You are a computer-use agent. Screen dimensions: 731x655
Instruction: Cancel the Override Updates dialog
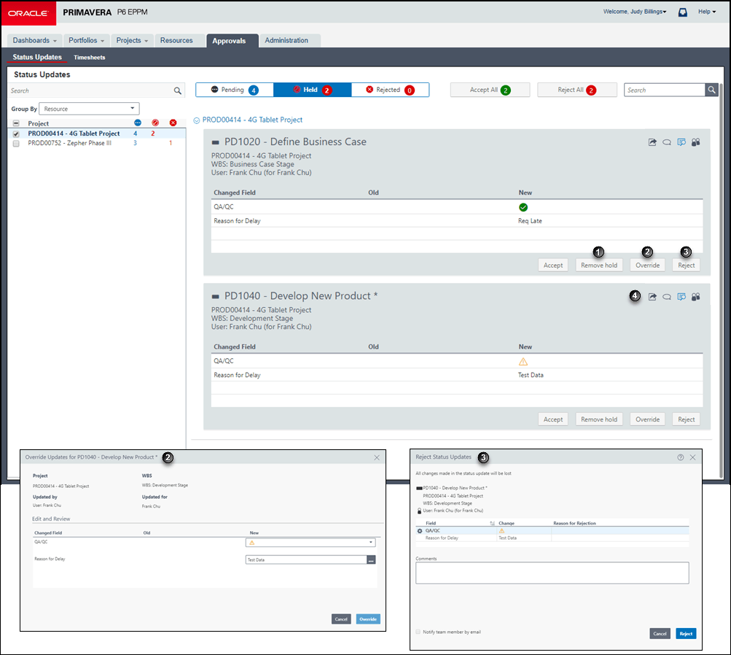tap(341, 619)
